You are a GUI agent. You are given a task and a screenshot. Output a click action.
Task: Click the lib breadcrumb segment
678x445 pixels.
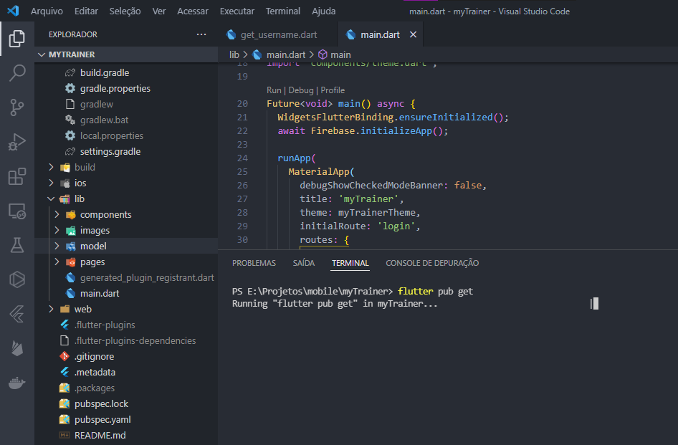tap(234, 54)
